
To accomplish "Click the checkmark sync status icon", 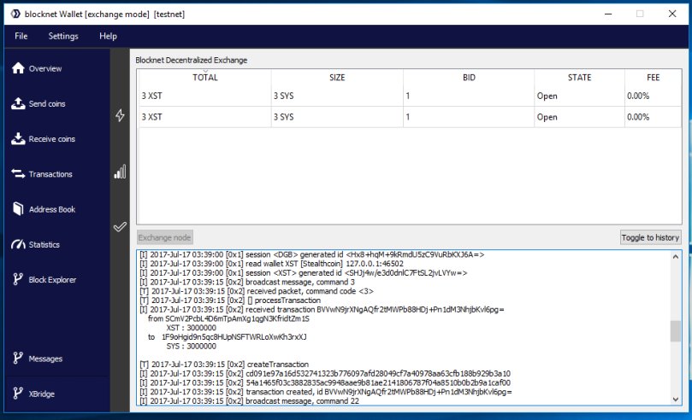I will (120, 227).
